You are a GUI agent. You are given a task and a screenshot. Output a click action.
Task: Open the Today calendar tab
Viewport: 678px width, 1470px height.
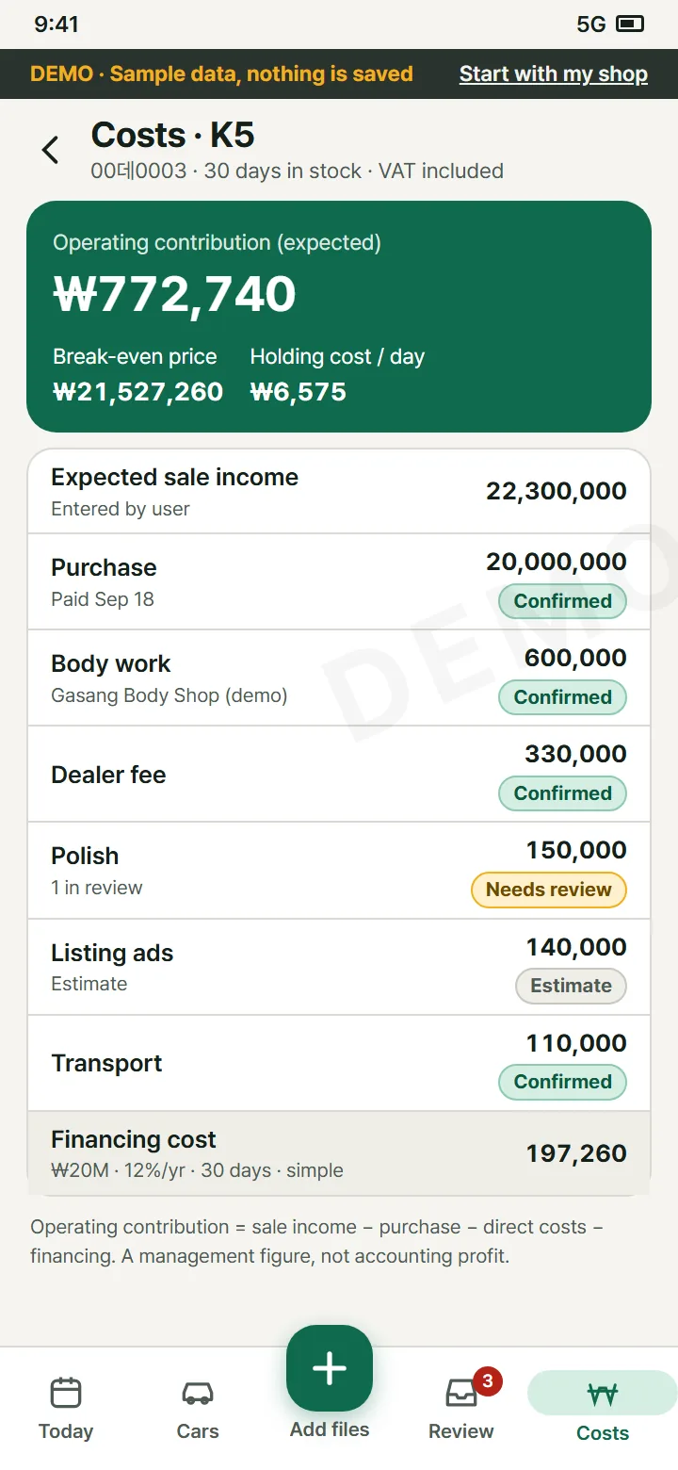tap(66, 1408)
